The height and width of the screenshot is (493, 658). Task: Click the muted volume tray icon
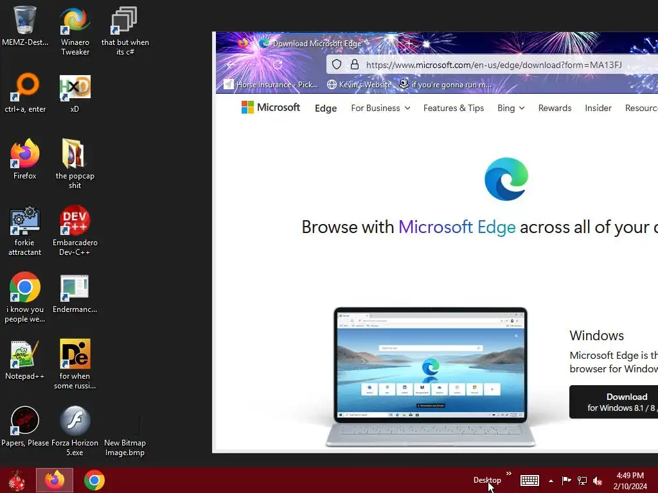pos(598,481)
